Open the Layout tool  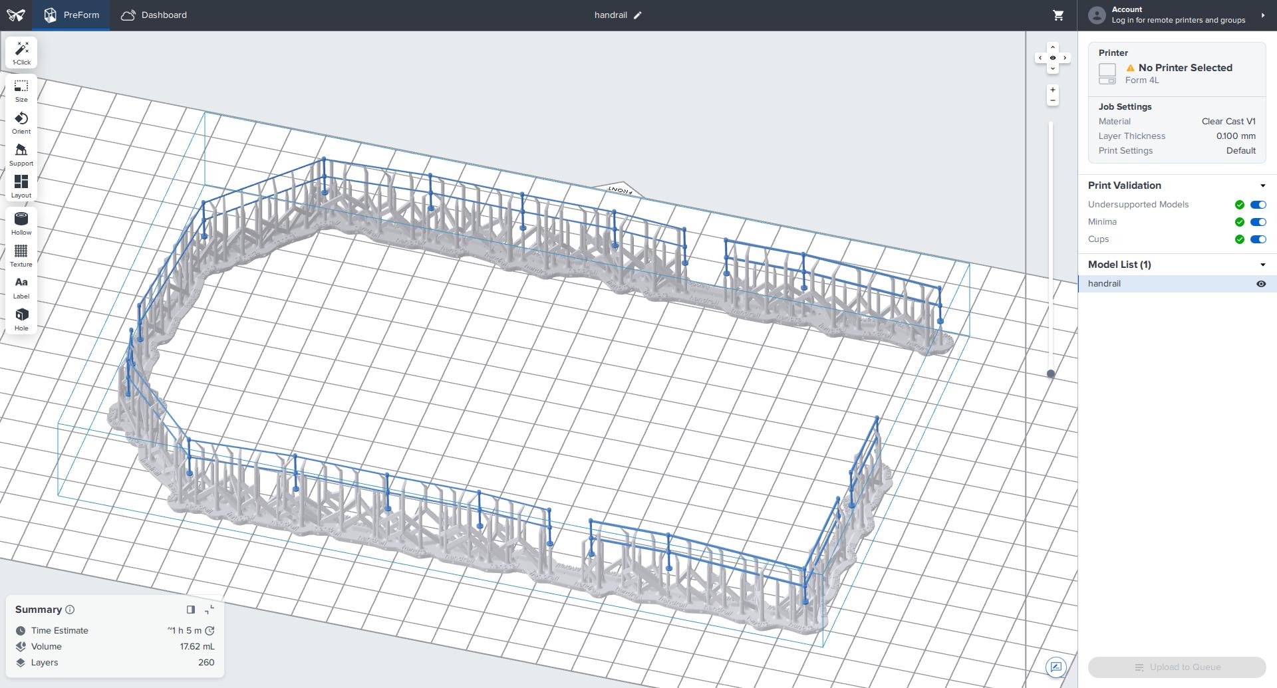click(x=21, y=187)
